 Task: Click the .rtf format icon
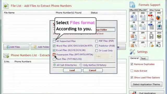151,27
